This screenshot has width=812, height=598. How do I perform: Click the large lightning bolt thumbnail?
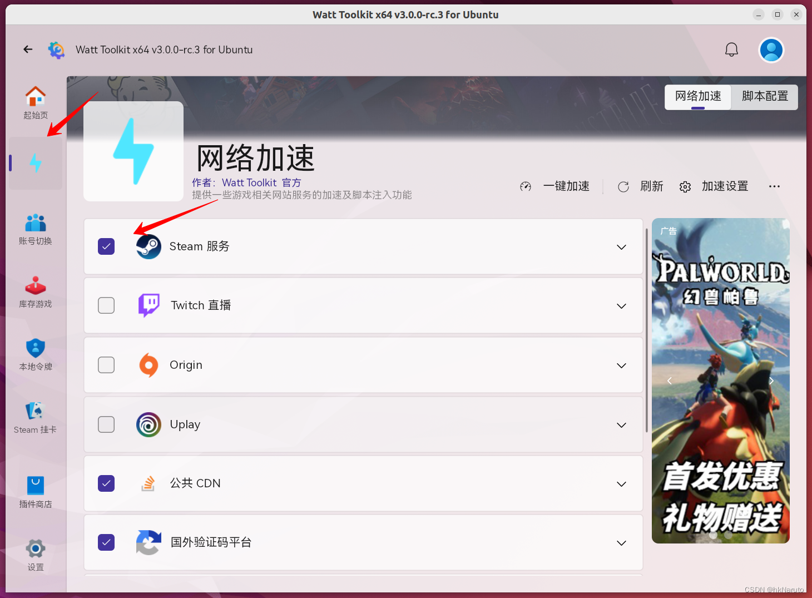(133, 151)
